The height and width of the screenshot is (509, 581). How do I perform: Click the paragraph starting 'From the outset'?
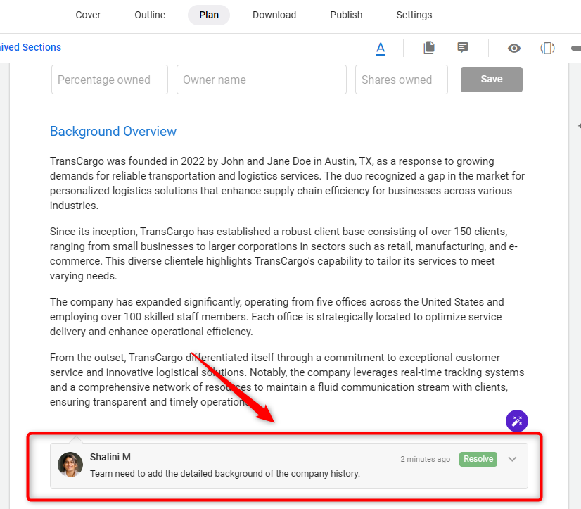pyautogui.click(x=287, y=380)
